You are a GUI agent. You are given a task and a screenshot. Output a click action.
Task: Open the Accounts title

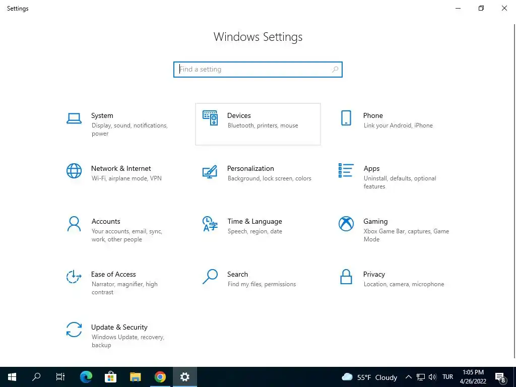coord(106,222)
